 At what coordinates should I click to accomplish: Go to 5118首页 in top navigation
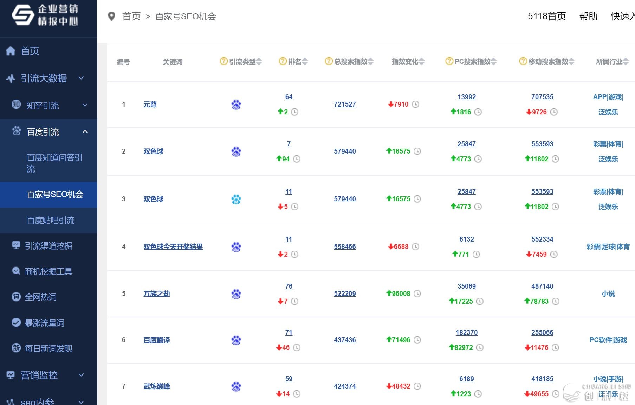pos(546,16)
